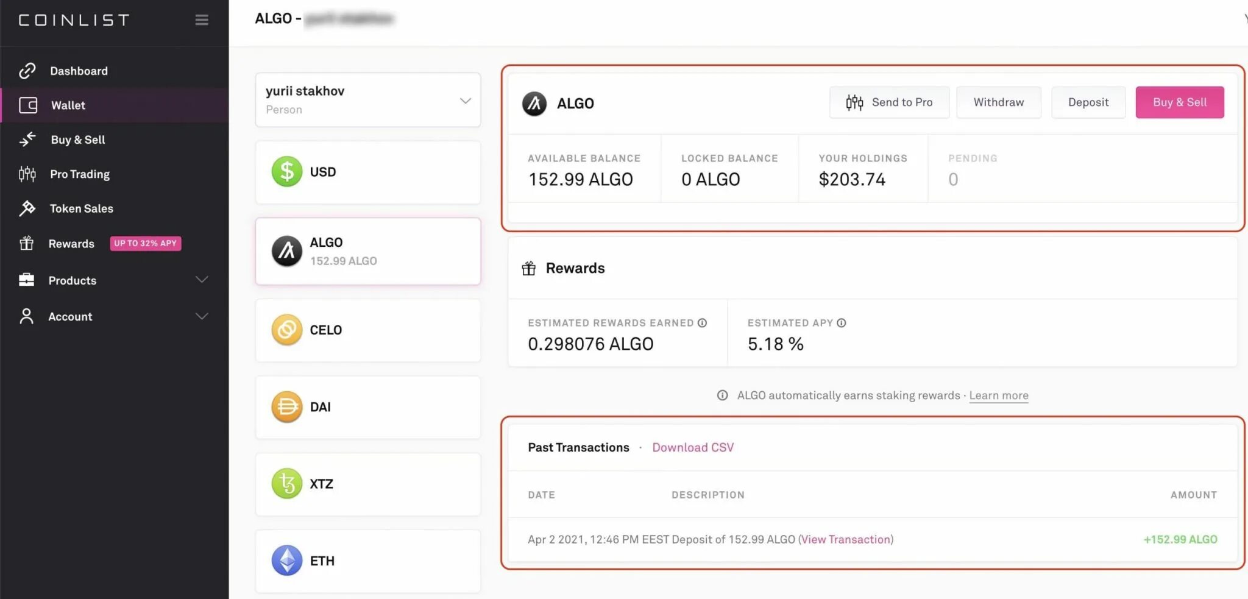Select the ALGO wallet card
1248x599 pixels.
click(x=368, y=251)
